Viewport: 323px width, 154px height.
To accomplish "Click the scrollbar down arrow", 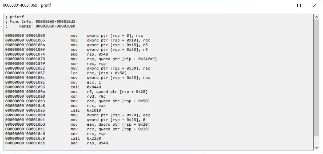I will [316, 148].
